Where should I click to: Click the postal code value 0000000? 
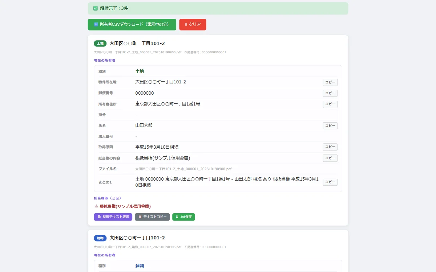click(145, 93)
